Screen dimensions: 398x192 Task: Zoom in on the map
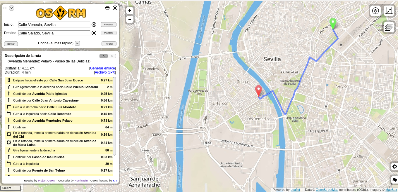pos(130,11)
